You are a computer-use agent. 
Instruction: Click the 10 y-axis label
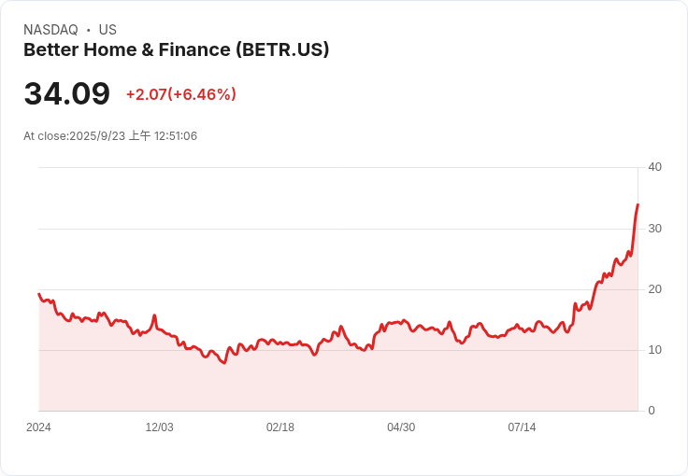[655, 350]
